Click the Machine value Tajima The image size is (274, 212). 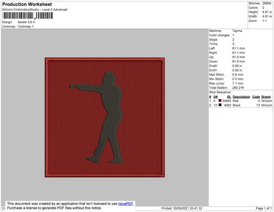point(237,31)
